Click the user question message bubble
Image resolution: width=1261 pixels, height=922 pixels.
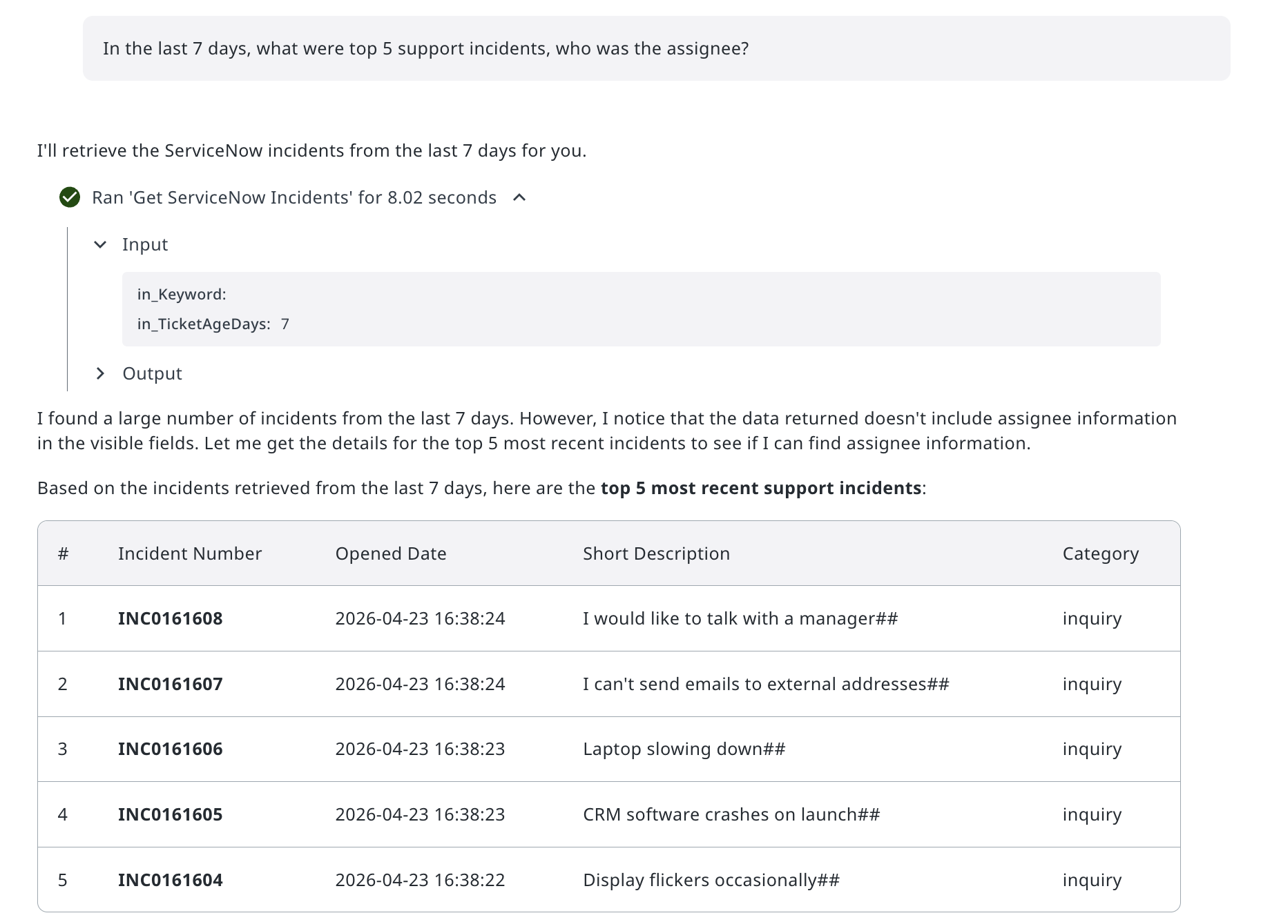point(656,48)
